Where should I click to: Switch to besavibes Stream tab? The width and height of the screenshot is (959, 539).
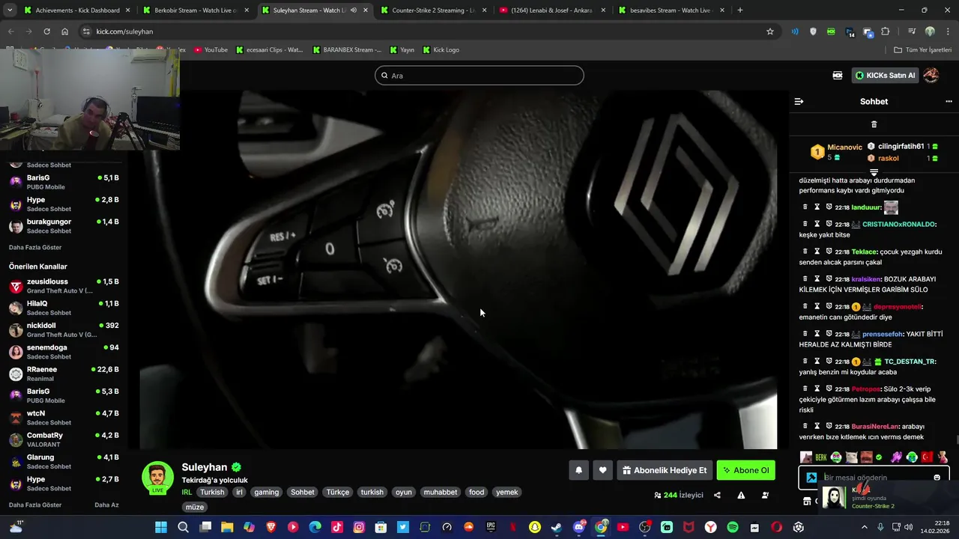(671, 10)
